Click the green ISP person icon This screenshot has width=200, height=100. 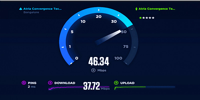coord(136,9)
